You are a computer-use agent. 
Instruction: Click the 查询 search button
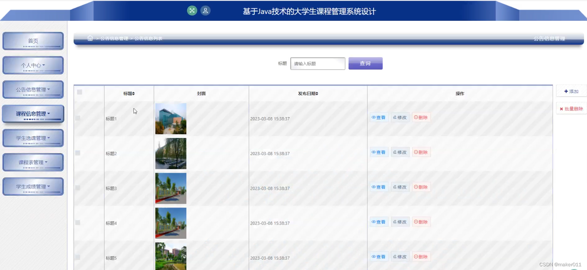tap(365, 63)
